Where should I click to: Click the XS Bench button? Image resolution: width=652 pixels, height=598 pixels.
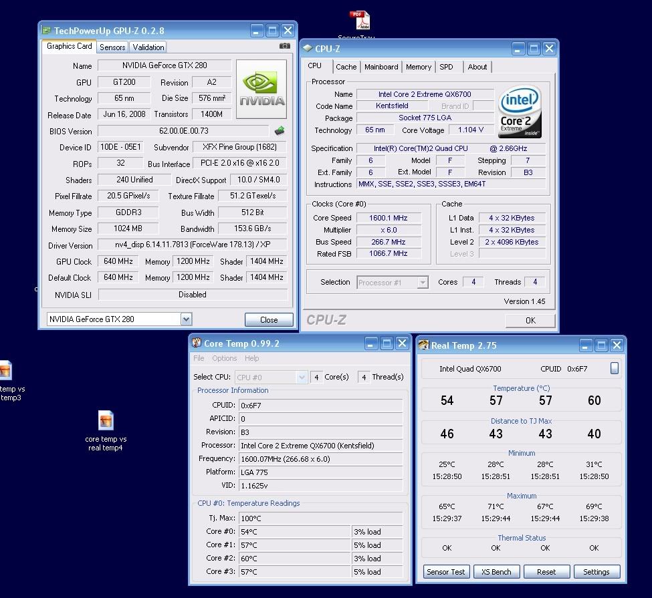496,572
